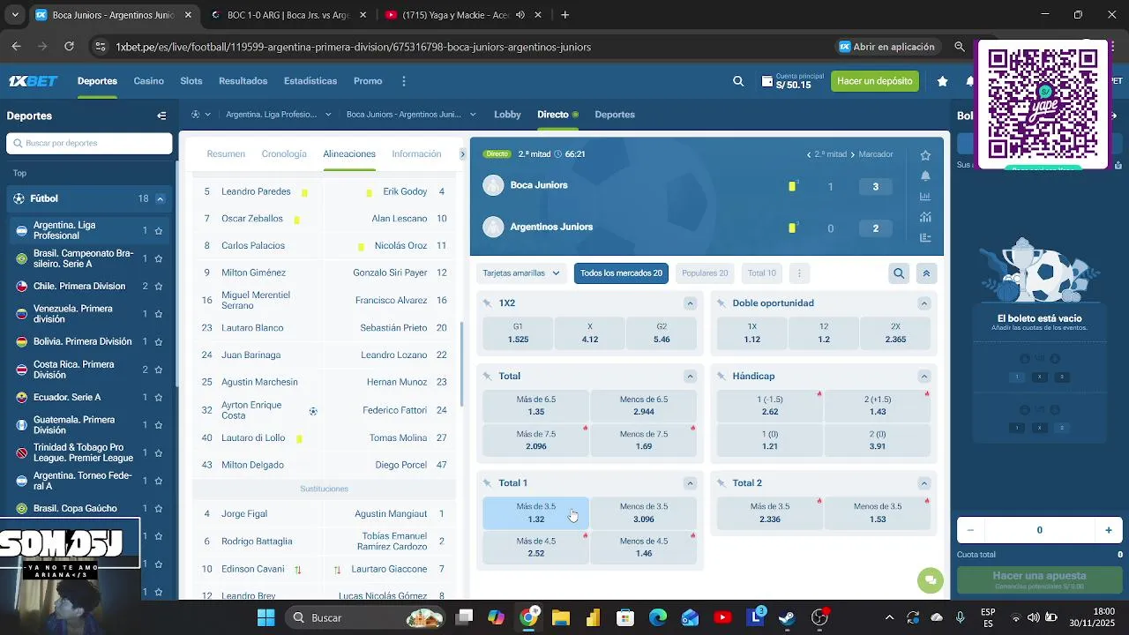Collapse the Doble oportunidad section
This screenshot has height=635, width=1129.
pos(923,303)
